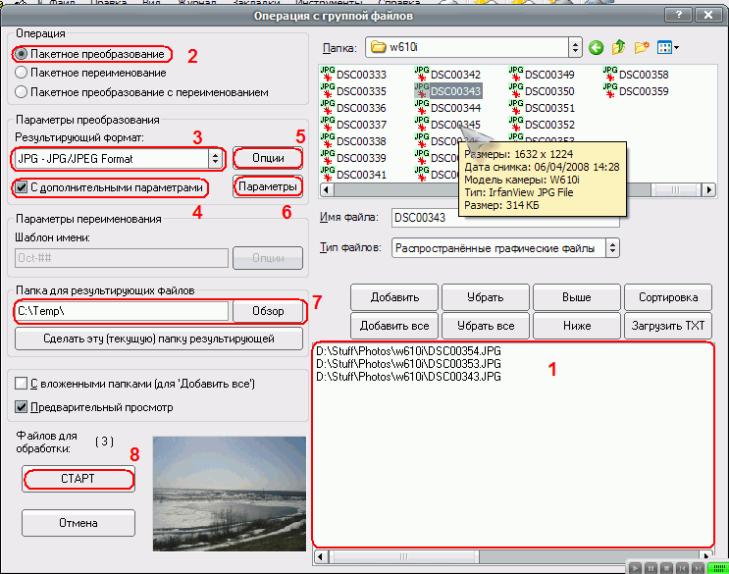Click the Help question mark button in the title bar
The width and height of the screenshot is (729, 574).
[674, 15]
